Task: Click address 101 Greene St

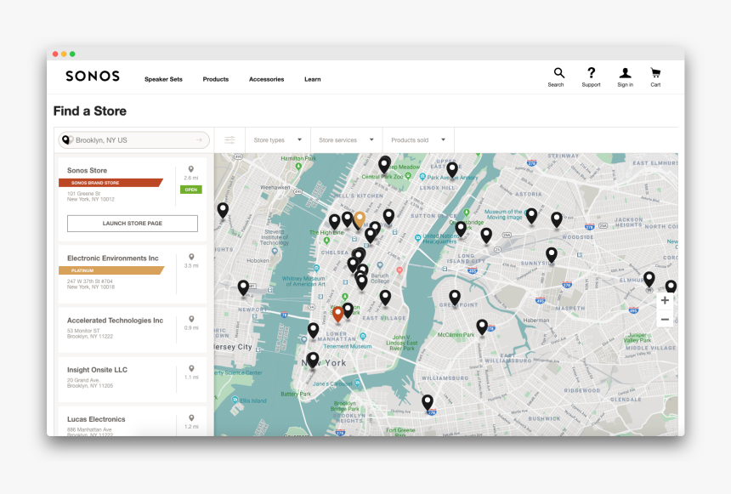Action: click(x=83, y=193)
